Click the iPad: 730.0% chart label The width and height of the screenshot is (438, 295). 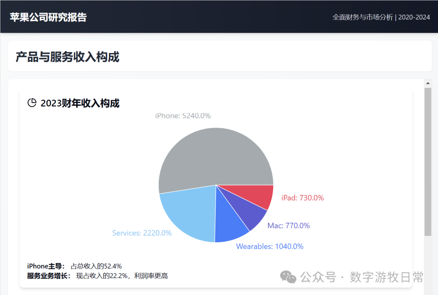(x=303, y=198)
